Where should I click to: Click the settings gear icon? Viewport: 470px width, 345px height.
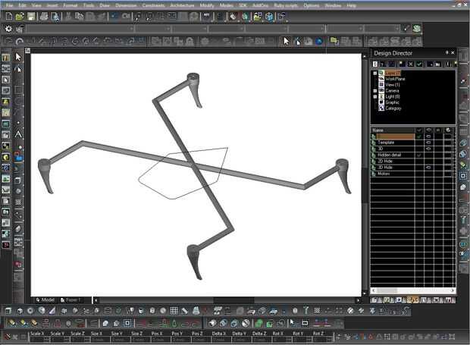(8, 29)
